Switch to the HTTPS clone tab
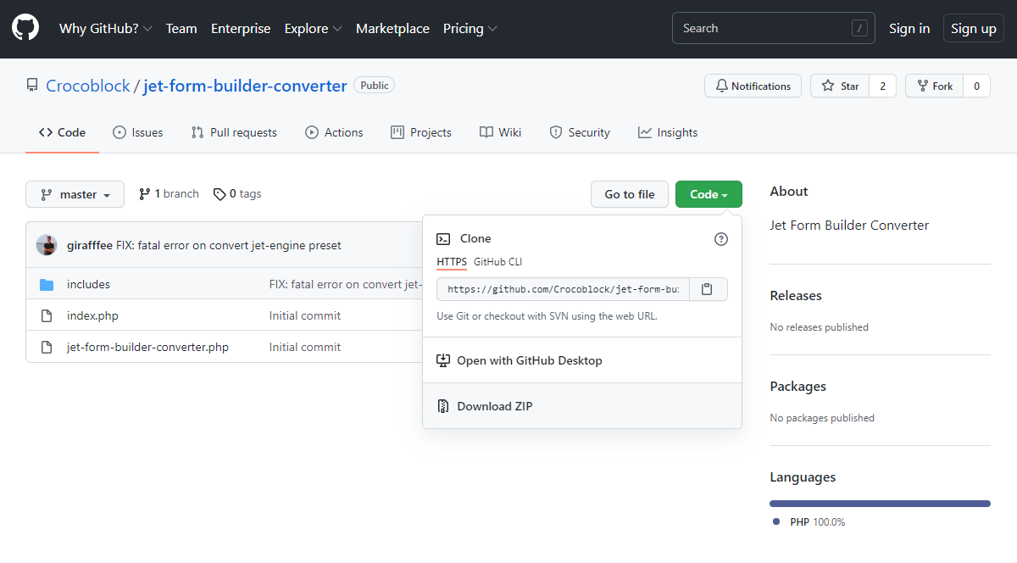 tap(451, 262)
